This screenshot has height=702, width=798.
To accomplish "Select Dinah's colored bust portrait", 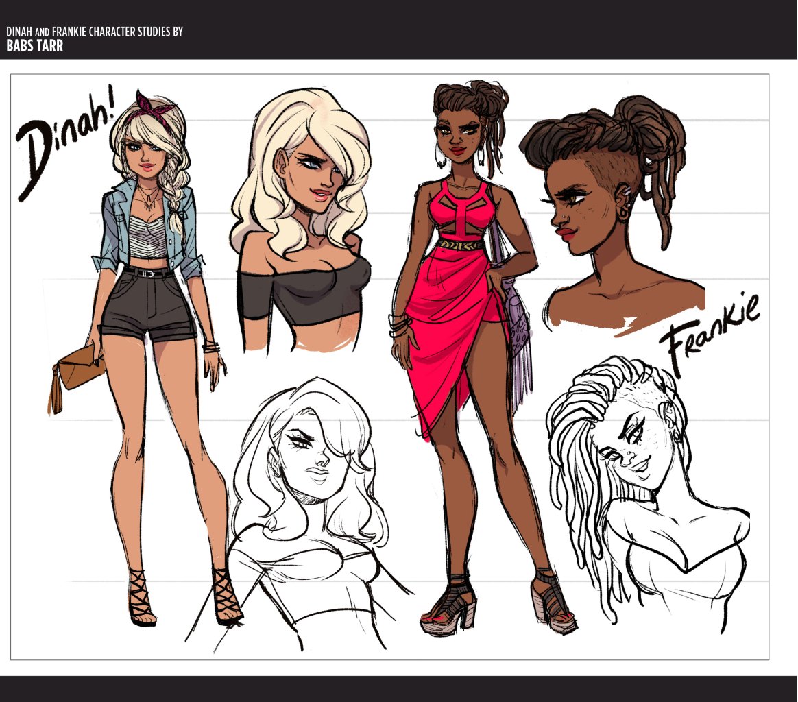I will tap(302, 219).
